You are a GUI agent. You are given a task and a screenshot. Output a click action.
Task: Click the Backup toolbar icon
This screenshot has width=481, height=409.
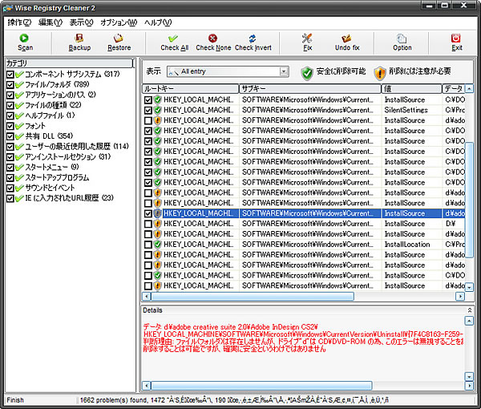click(79, 38)
